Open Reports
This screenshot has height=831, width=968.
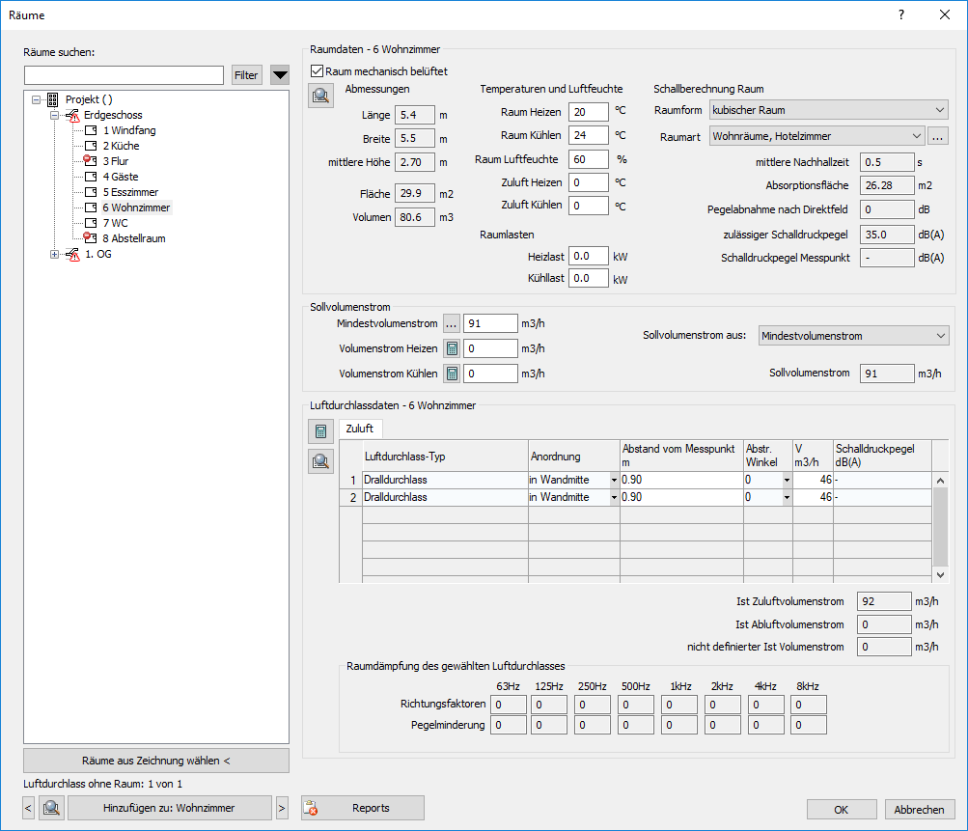tap(363, 808)
